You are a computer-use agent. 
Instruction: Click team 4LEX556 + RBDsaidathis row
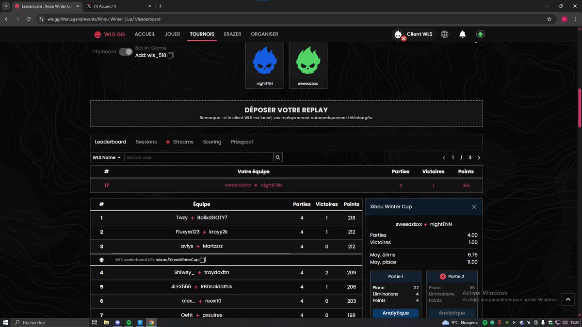coord(226,287)
